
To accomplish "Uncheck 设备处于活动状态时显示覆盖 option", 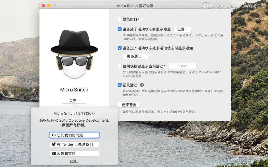I will [x=120, y=29].
